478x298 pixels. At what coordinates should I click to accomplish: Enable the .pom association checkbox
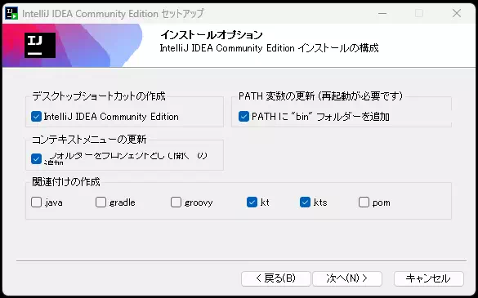(x=364, y=202)
